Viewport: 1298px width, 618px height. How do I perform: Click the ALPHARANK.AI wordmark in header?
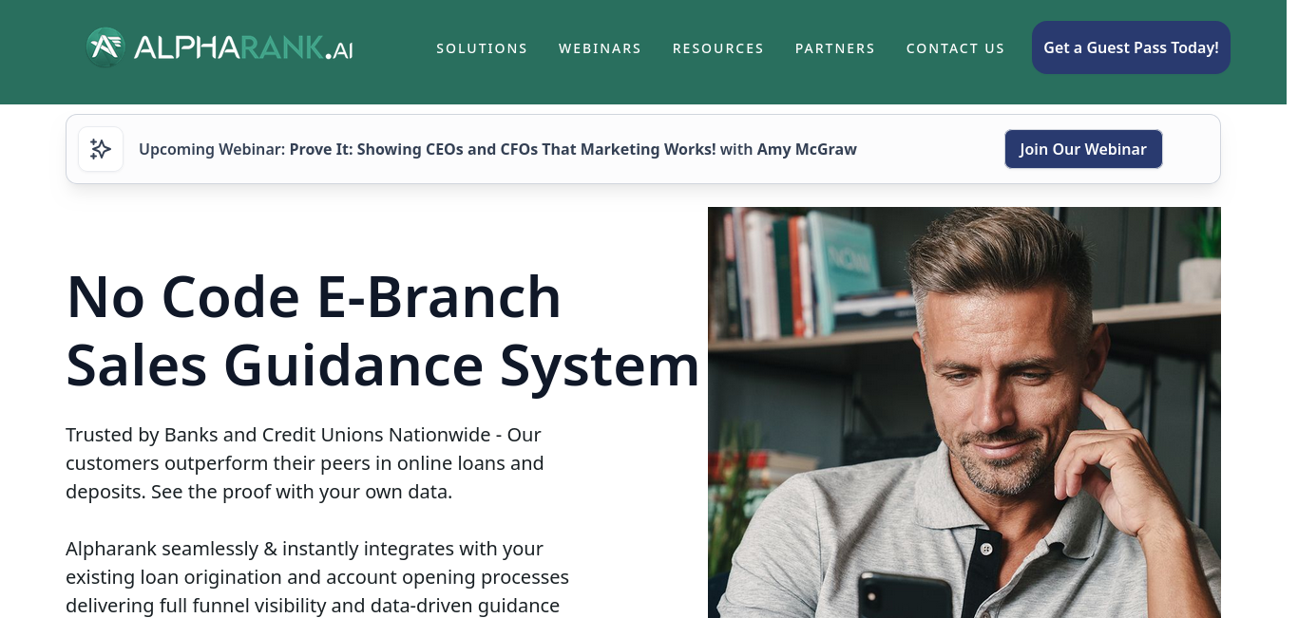click(243, 47)
